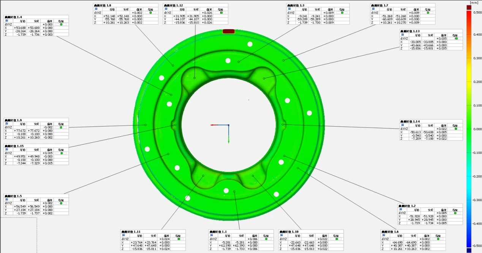Image resolution: width=482 pixels, height=253 pixels.
Task: Select the flag icon in label 1.12
Action: tap(166, 9)
